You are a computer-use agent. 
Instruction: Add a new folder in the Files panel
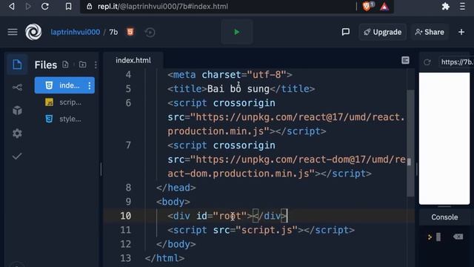(x=82, y=65)
